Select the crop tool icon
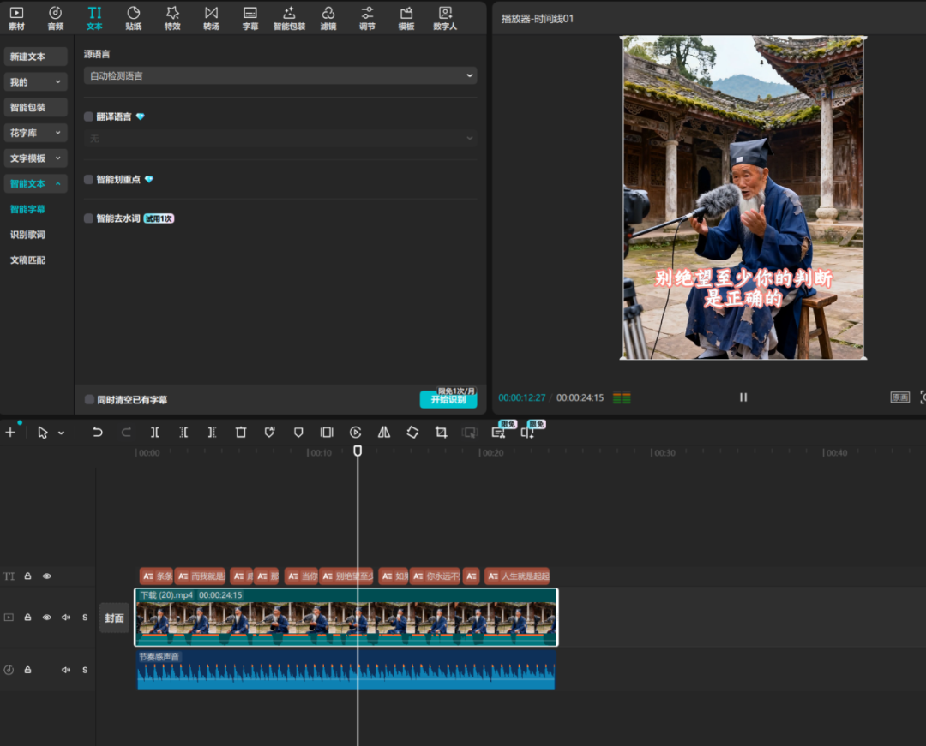 (441, 433)
